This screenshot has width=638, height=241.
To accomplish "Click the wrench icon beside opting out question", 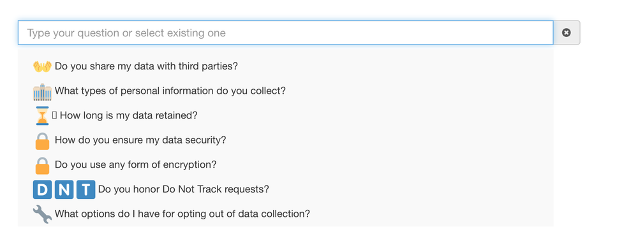I will tap(42, 214).
